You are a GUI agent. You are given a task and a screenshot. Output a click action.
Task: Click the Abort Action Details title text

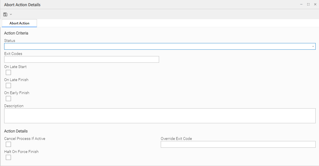pyautogui.click(x=22, y=5)
